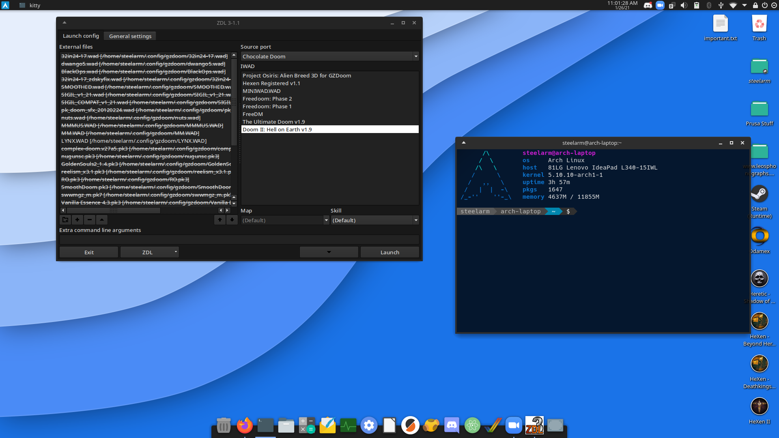Switch to General settings tab

tap(130, 36)
